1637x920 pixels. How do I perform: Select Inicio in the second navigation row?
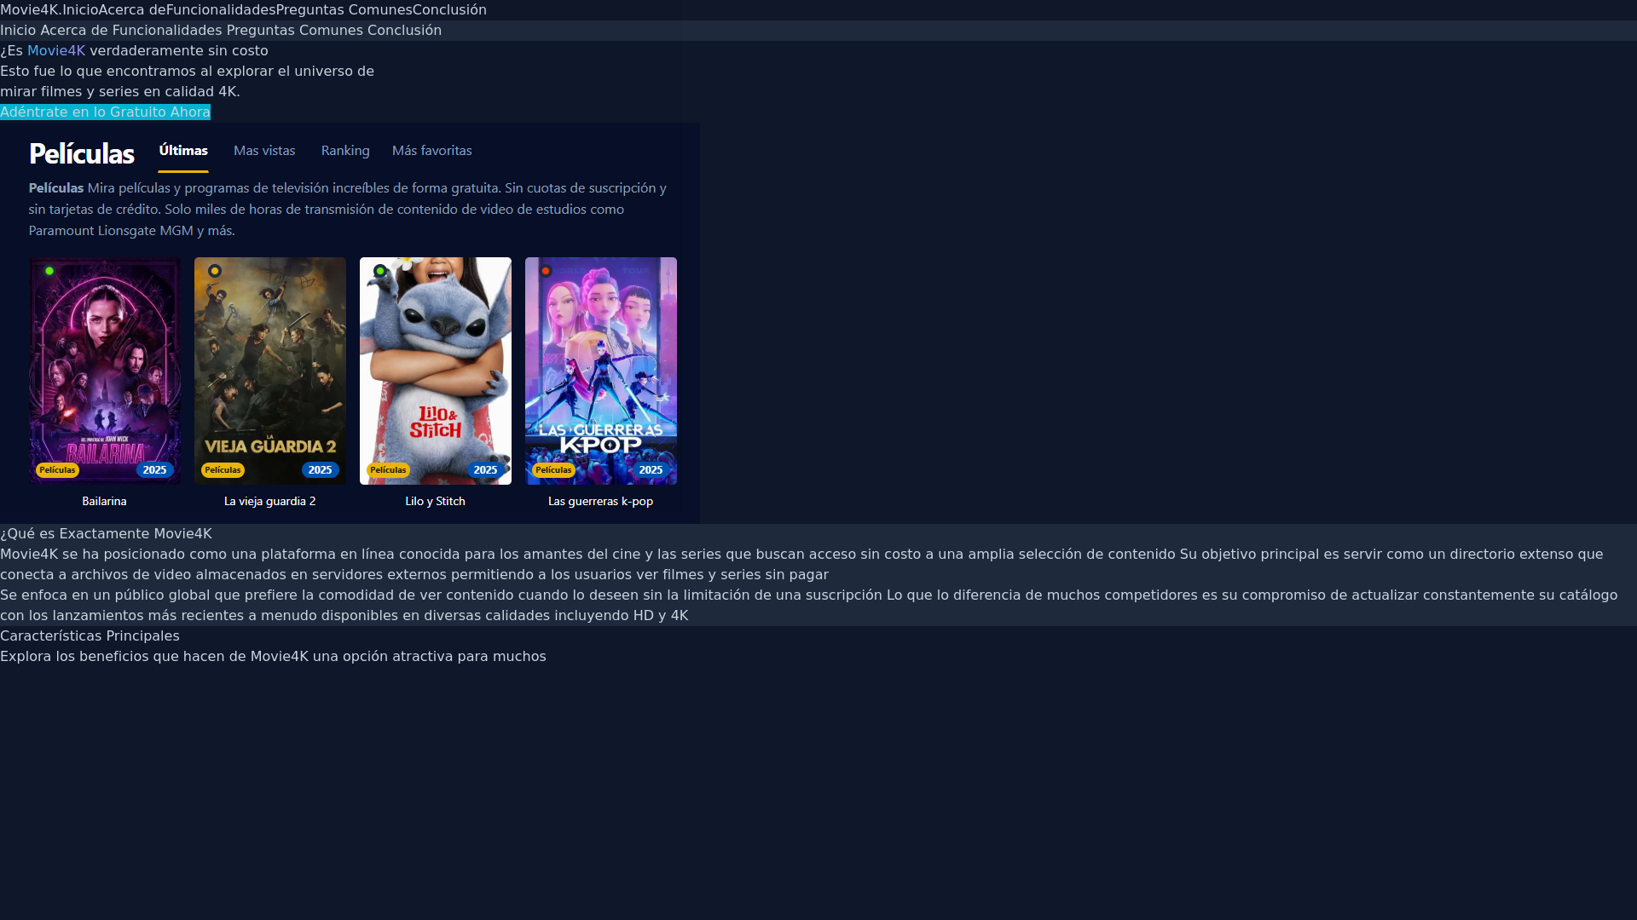[x=18, y=31]
